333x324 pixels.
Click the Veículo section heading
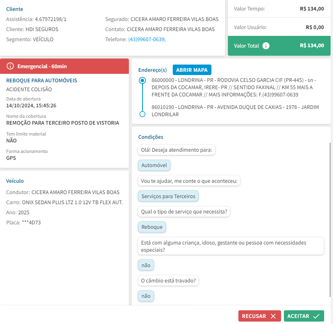coord(15,181)
